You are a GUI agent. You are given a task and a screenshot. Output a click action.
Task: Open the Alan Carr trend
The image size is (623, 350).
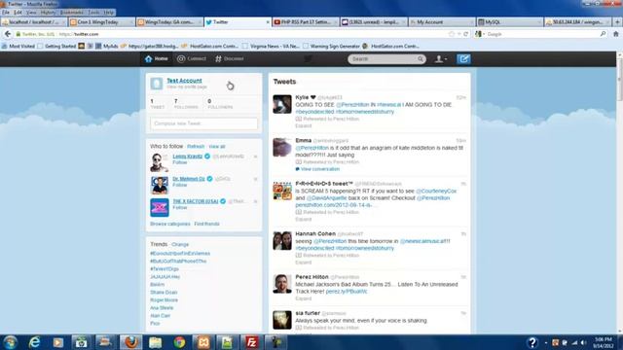(x=160, y=315)
